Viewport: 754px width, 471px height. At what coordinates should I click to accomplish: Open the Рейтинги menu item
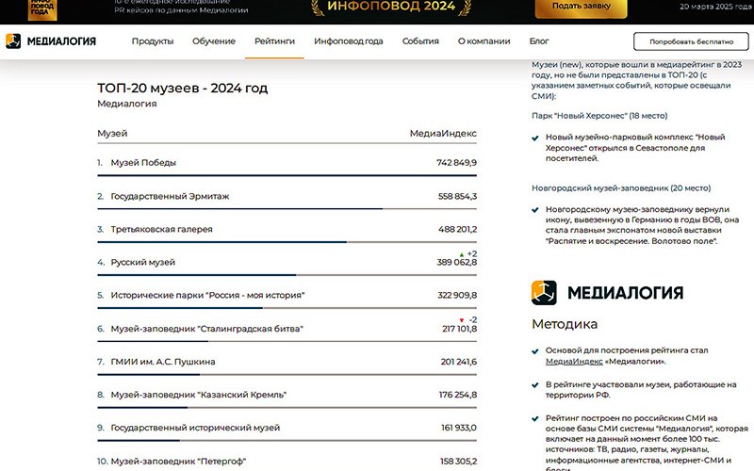274,41
